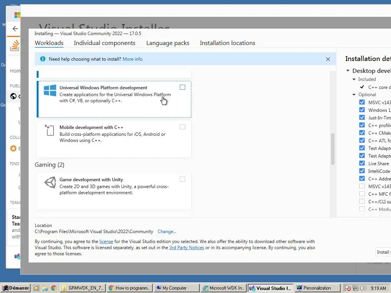Click Home in the Stack Overflow sidebar

(x=15, y=71)
